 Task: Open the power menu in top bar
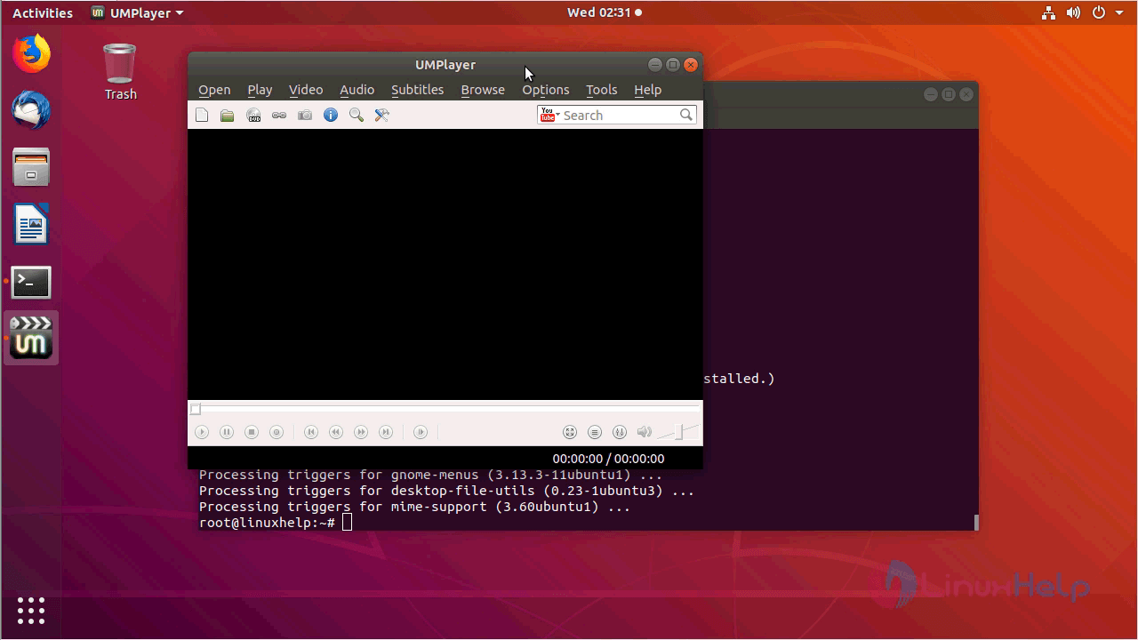point(1099,12)
